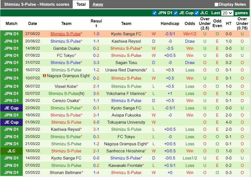251x177 pixels.
Task: Open Kyoto Sanga FC link in 27/08/22 row
Action: tap(126, 34)
